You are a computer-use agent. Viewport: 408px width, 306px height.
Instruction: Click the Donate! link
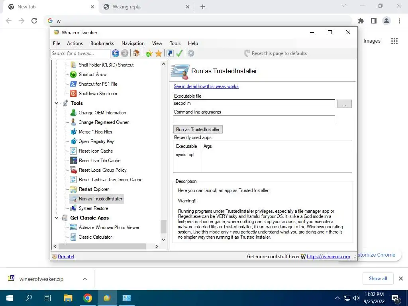pos(66,257)
